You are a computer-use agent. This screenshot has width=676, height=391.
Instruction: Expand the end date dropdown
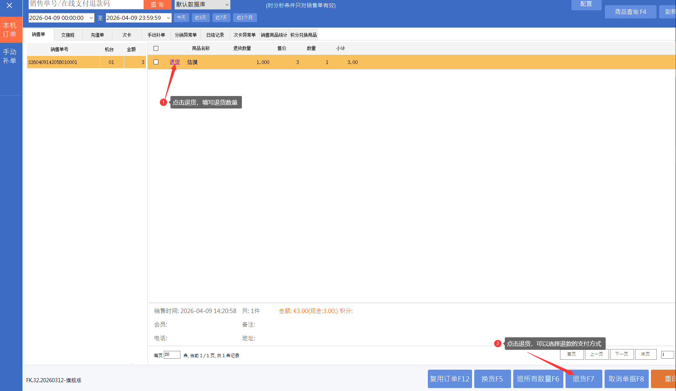click(x=168, y=18)
